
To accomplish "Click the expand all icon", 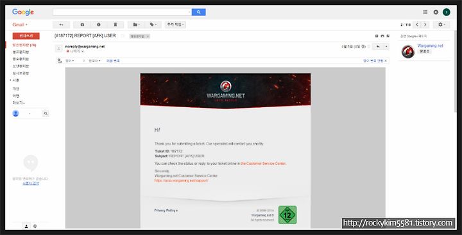I will [x=377, y=36].
